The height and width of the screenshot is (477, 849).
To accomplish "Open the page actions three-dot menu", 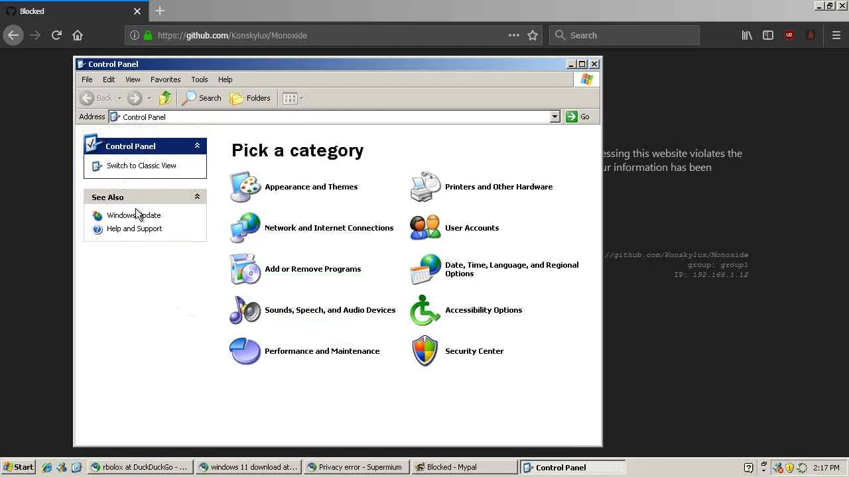I will pyautogui.click(x=514, y=35).
